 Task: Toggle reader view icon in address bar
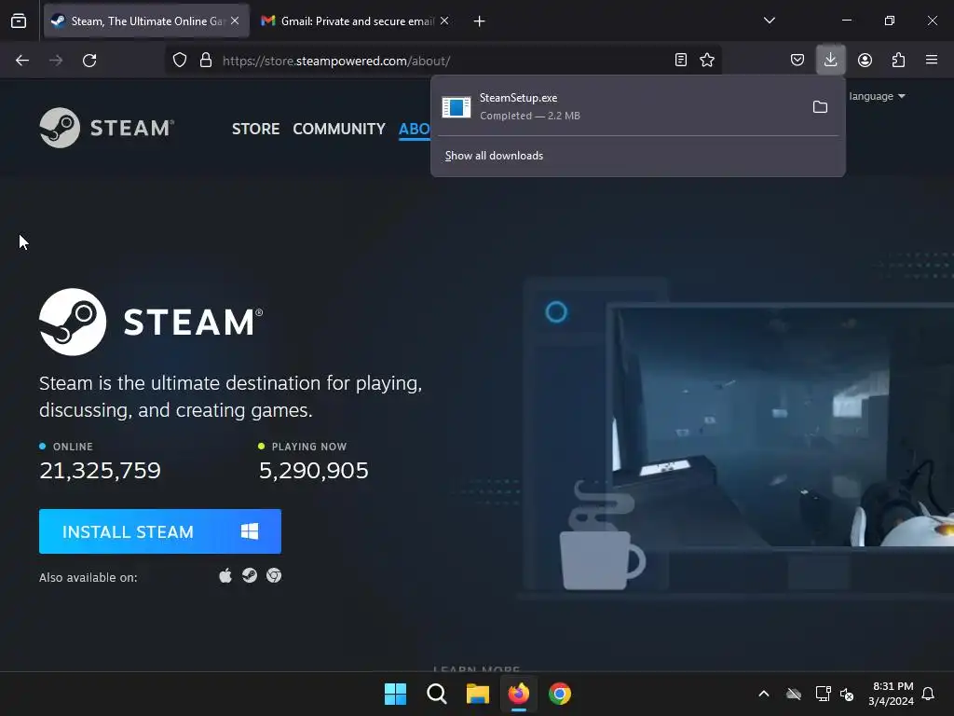point(681,60)
